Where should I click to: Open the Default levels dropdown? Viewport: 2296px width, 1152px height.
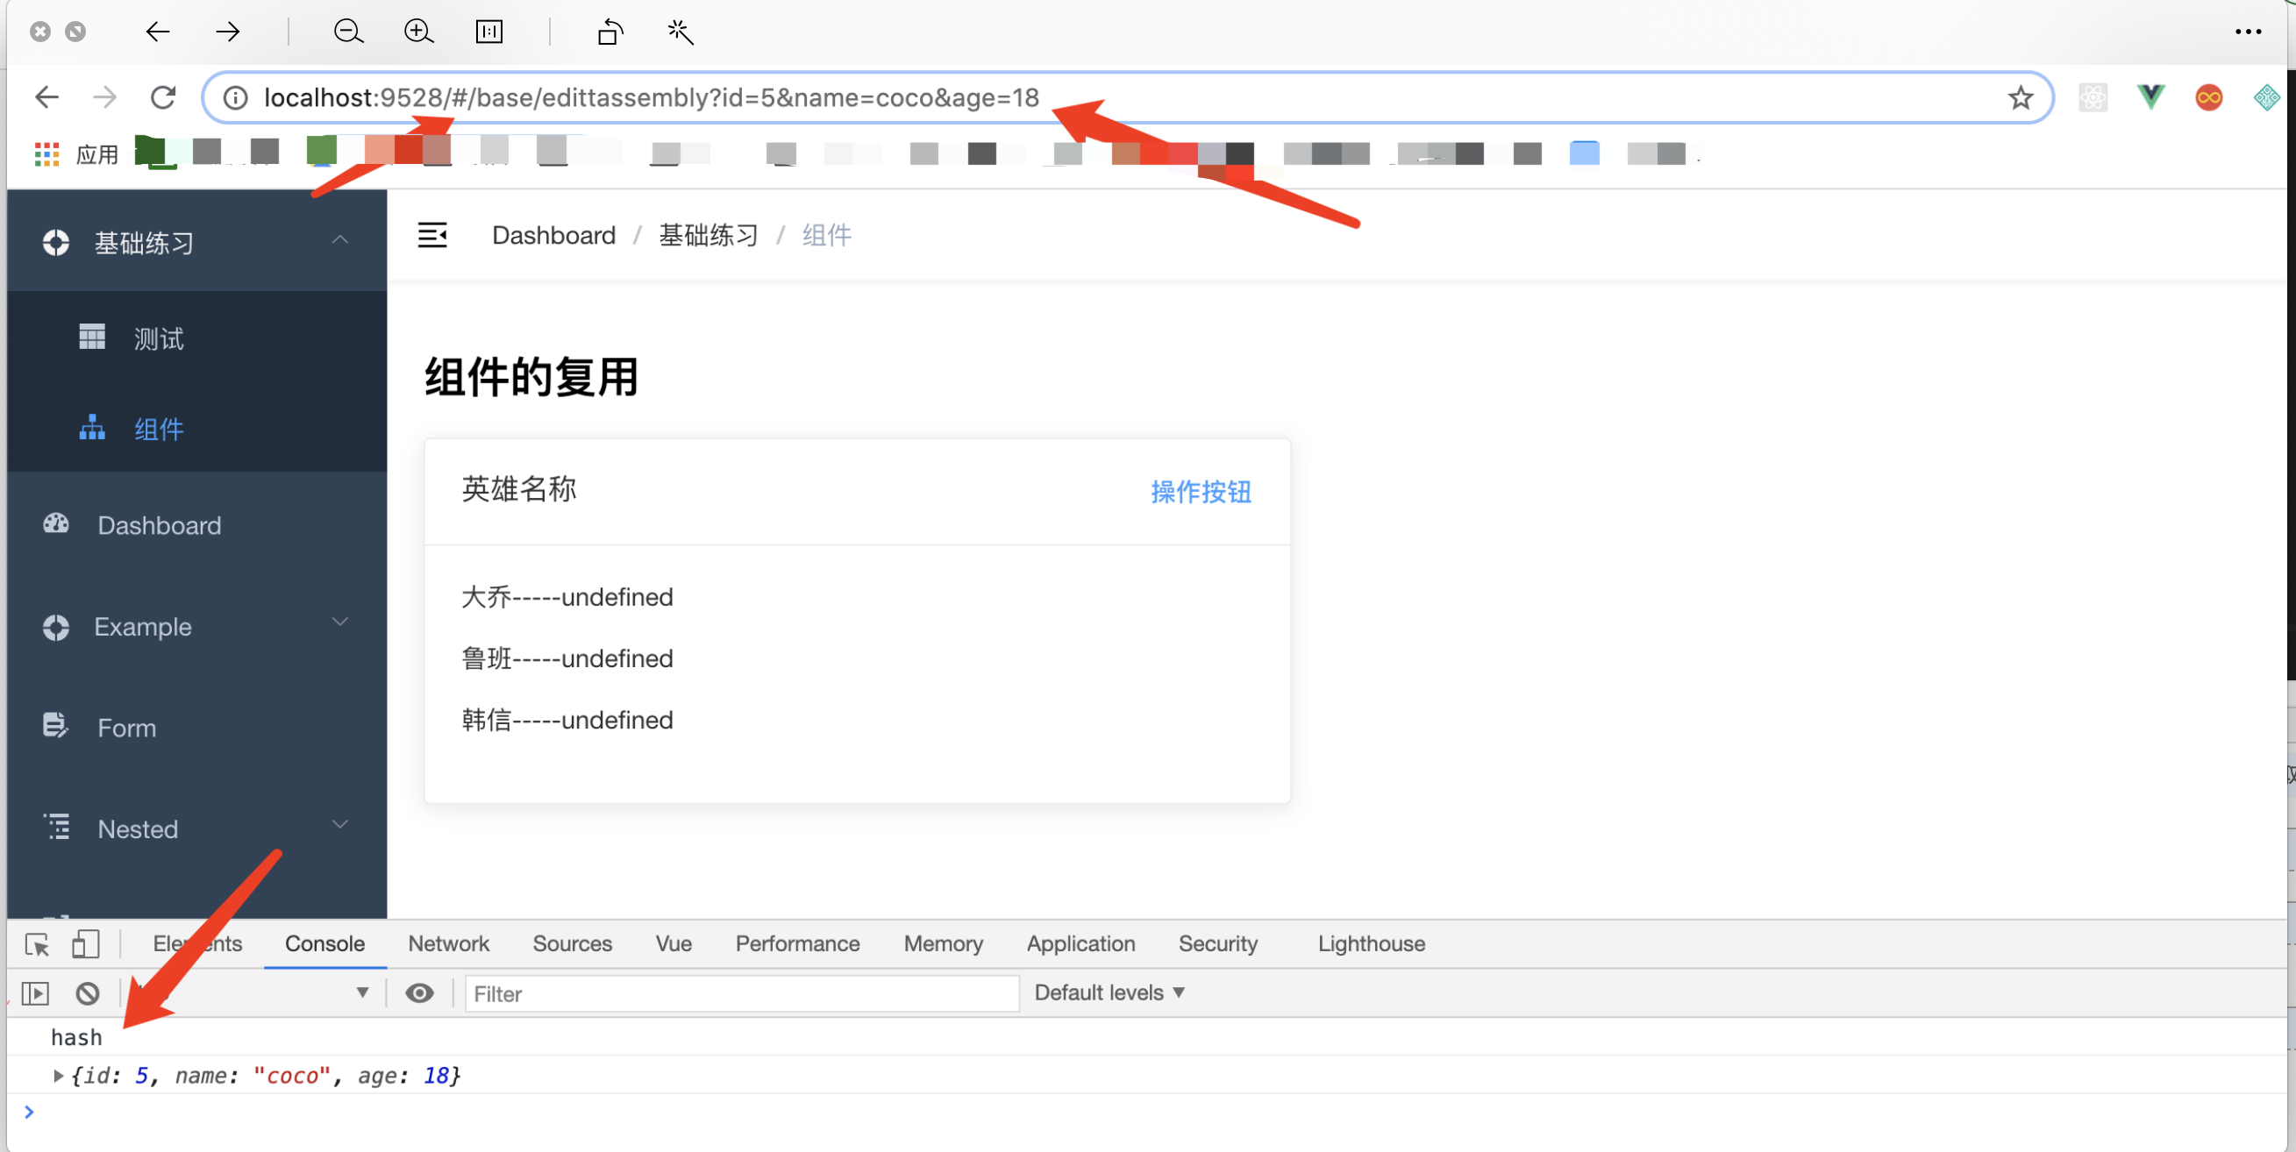[1109, 992]
